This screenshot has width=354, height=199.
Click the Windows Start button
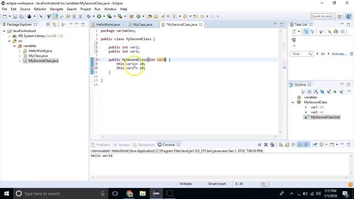tap(7, 193)
